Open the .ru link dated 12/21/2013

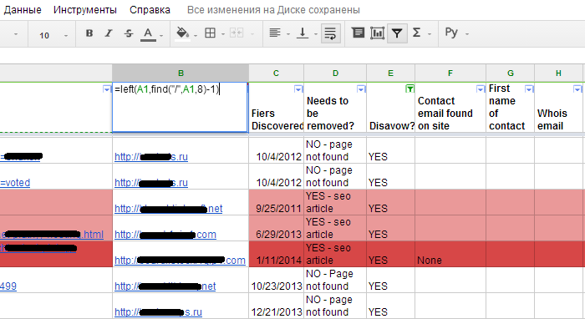[x=158, y=312]
